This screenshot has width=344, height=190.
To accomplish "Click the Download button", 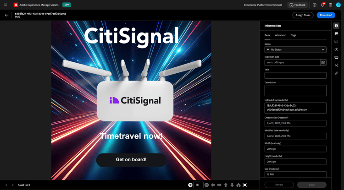I will pos(326,15).
